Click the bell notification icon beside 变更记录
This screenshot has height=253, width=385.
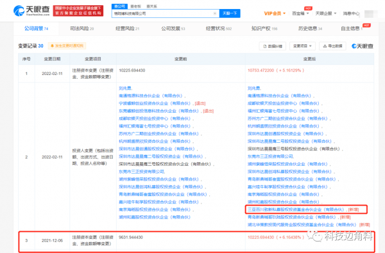coord(52,46)
